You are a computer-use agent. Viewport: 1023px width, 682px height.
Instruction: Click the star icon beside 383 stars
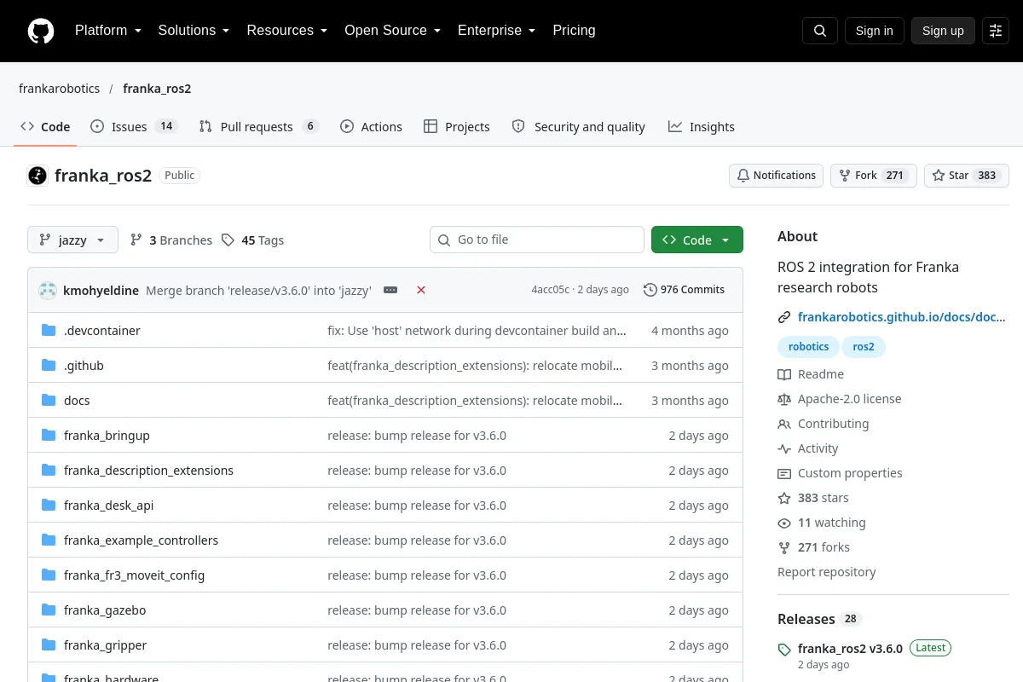click(784, 498)
